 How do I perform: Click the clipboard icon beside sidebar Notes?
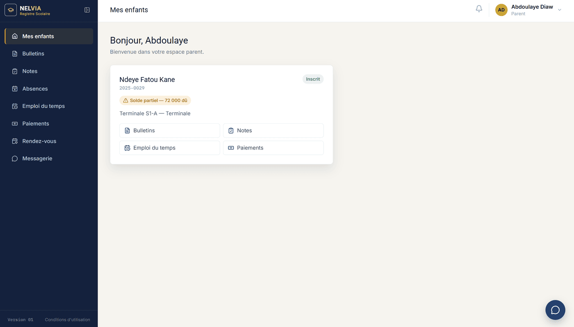click(15, 71)
